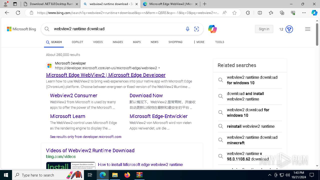This screenshot has height=180, width=320.
Task: Search webview2 download for windows 10
Action: 250,112
